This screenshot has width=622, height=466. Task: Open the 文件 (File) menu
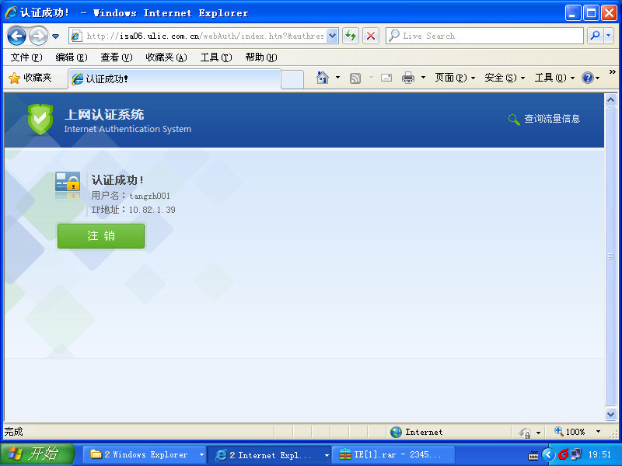26,57
